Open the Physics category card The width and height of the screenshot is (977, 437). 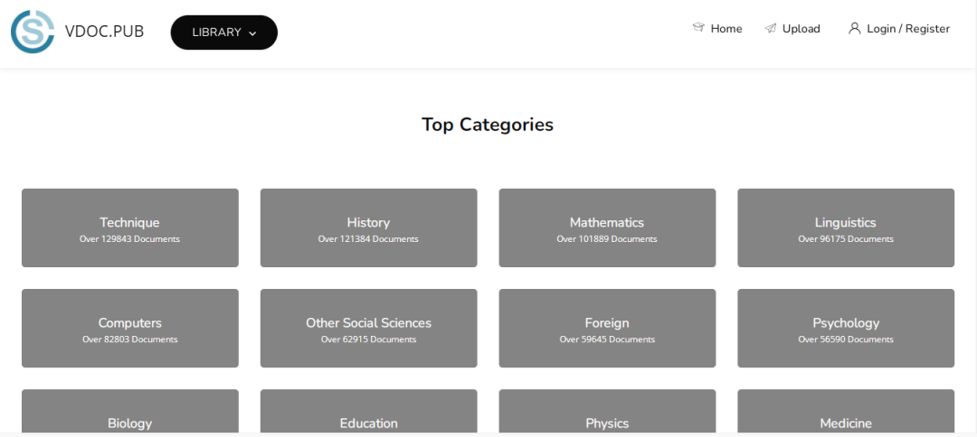coord(607,415)
